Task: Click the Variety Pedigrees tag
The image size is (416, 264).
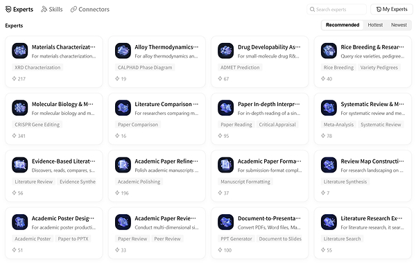Action: click(x=379, y=67)
